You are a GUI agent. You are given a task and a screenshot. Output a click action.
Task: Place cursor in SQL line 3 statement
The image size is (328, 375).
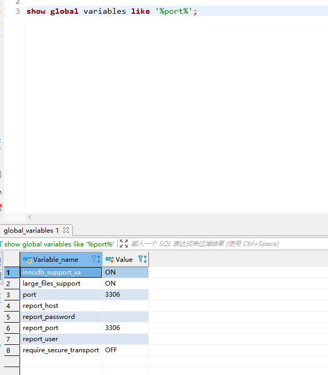[x=111, y=11]
